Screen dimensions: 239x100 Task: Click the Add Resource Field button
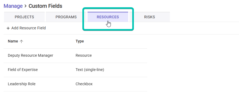pos(26,28)
